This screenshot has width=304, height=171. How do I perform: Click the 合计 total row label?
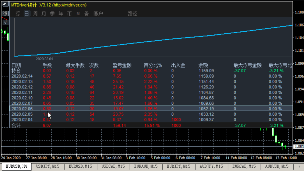point(16,126)
